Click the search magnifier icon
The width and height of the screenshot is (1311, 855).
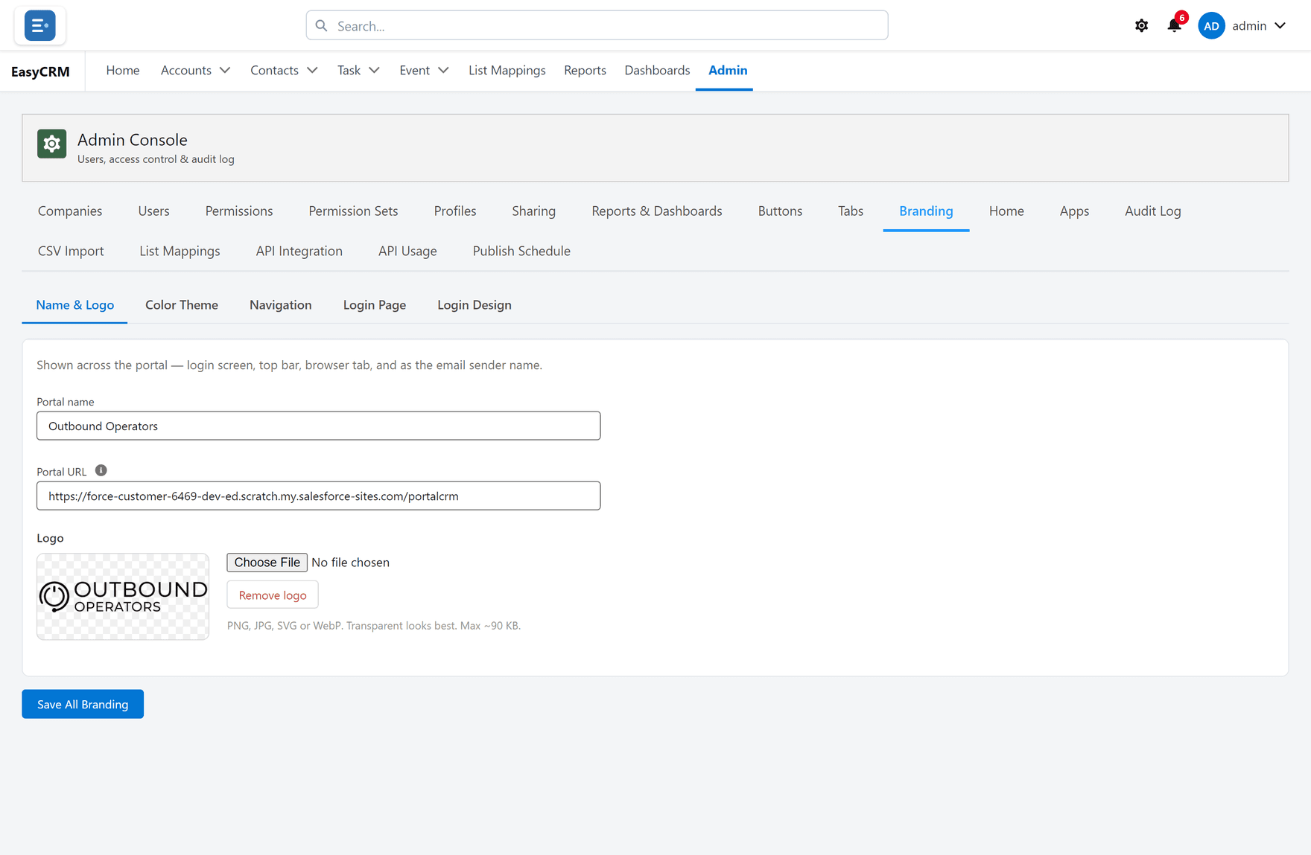point(321,25)
